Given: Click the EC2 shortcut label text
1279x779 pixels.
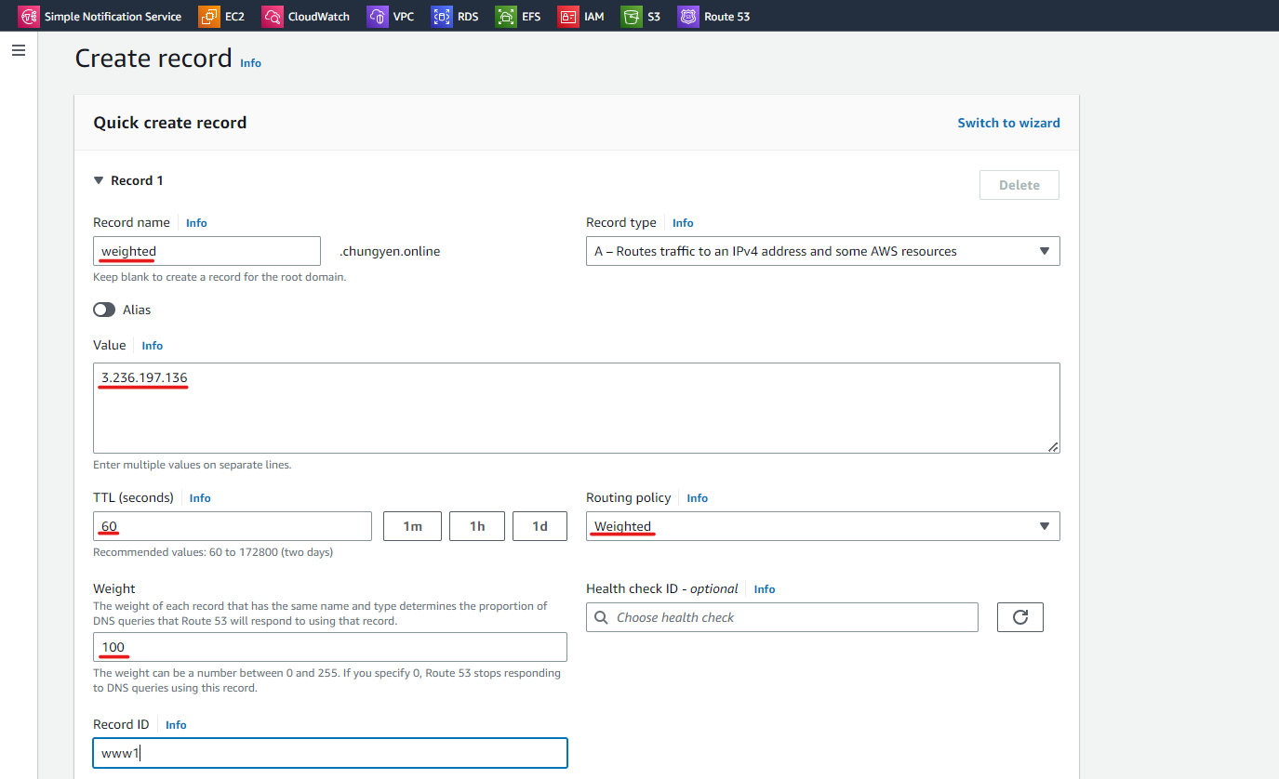Looking at the screenshot, I should point(234,17).
